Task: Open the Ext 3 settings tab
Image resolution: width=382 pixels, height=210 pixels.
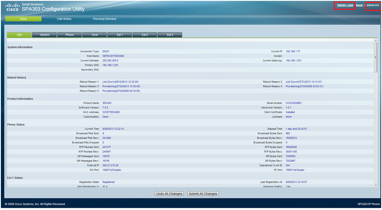Action: 170,34
